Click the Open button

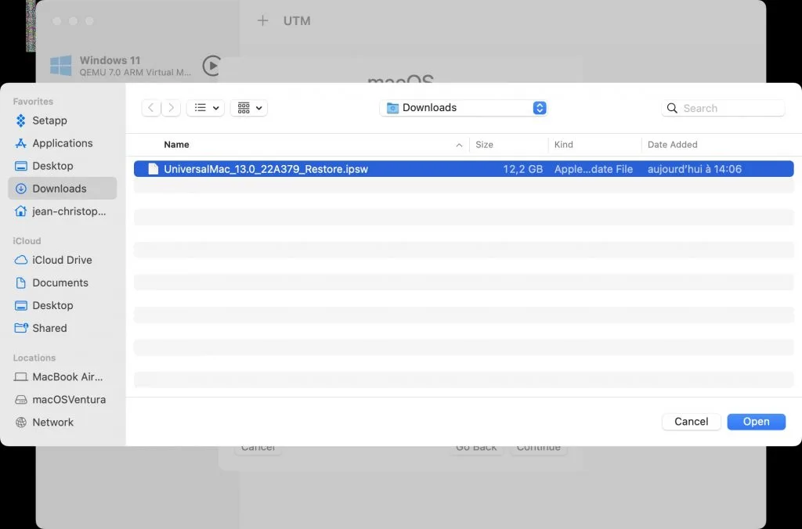click(x=756, y=422)
